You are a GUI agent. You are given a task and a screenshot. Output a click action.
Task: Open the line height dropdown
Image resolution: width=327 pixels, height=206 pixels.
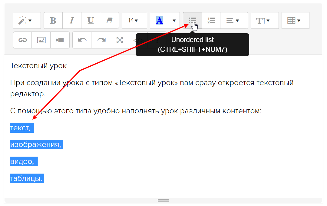pyautogui.click(x=265, y=21)
